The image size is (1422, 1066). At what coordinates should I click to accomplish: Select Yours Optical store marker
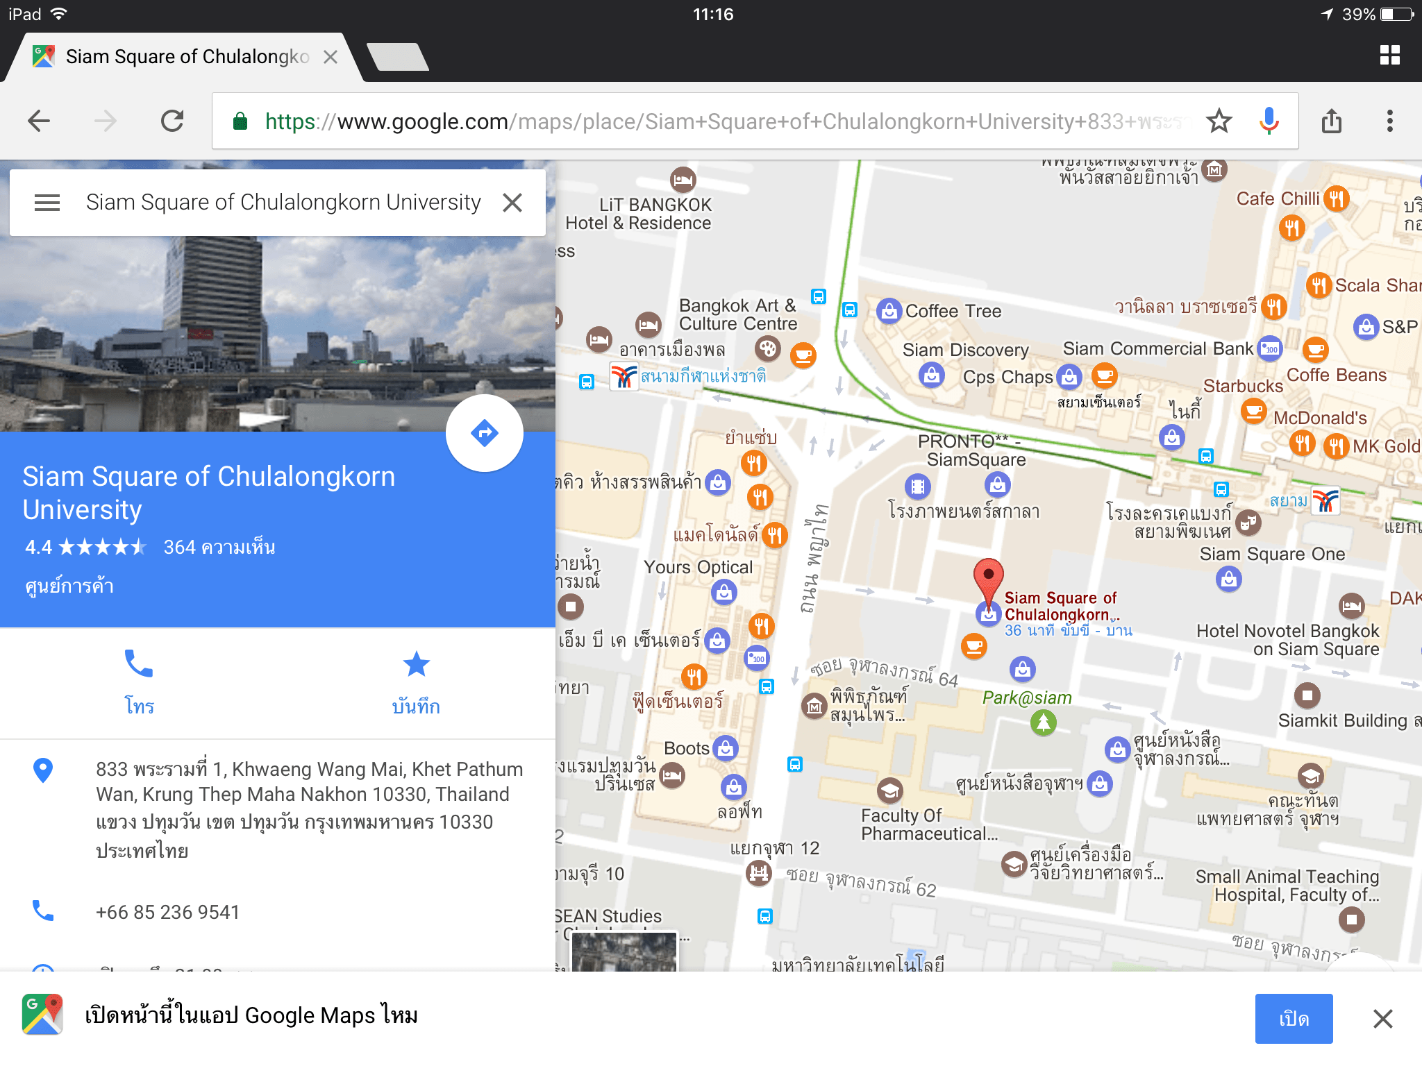pos(724,592)
